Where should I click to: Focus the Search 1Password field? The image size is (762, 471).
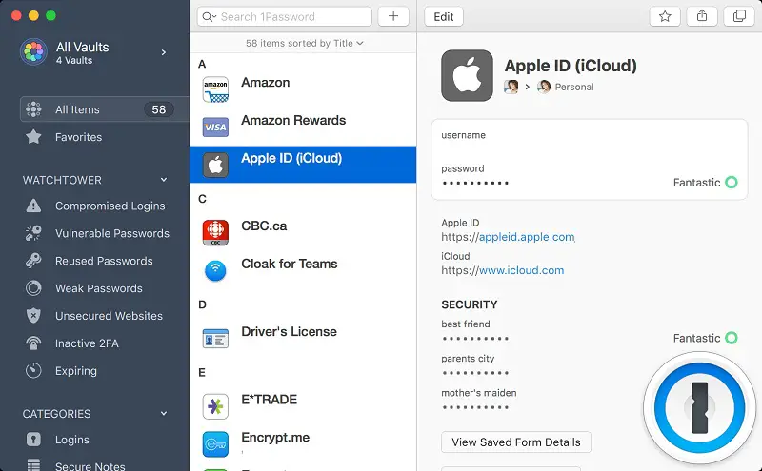pos(284,16)
